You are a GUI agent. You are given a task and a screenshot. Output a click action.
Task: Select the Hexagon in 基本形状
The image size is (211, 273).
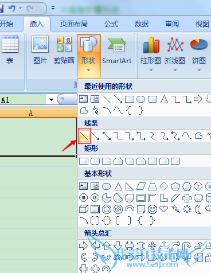coord(187,186)
